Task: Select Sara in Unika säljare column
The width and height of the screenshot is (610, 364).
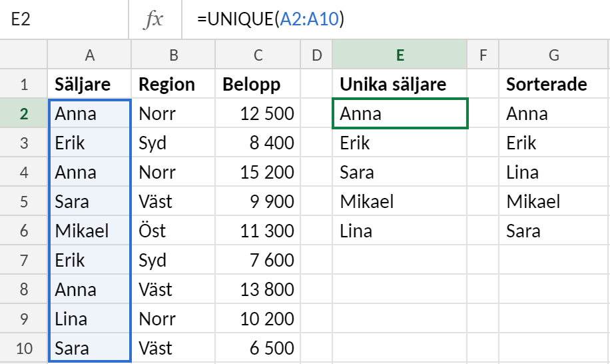Action: click(x=400, y=172)
